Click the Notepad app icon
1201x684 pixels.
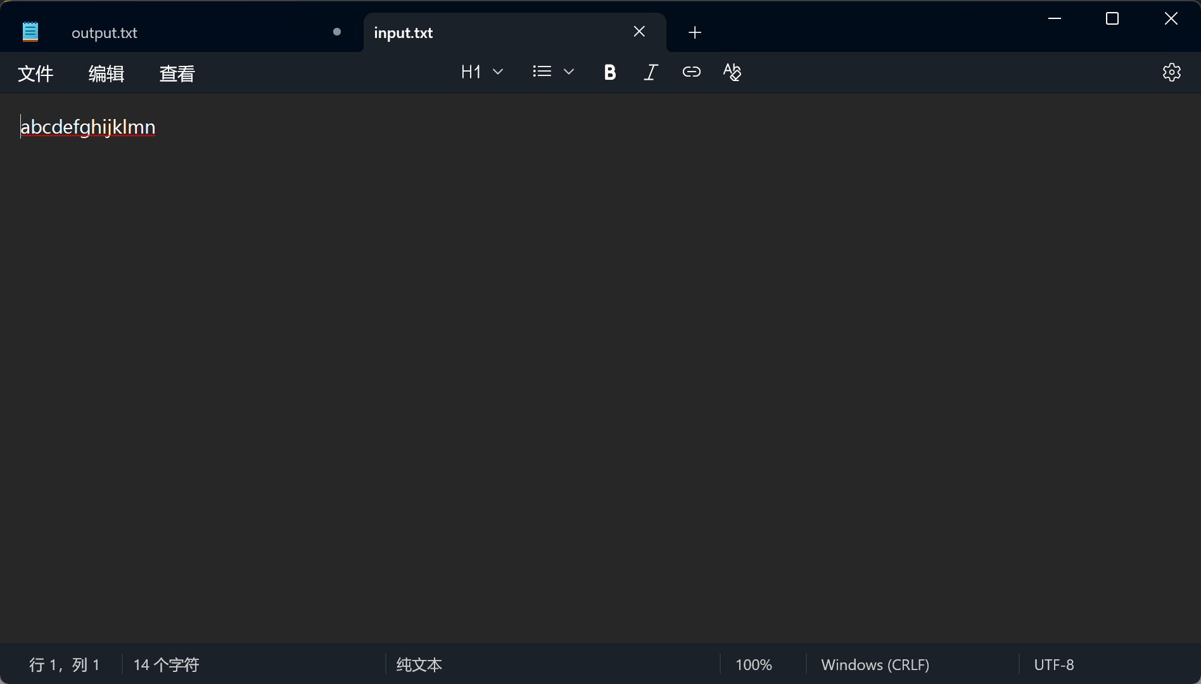coord(30,32)
